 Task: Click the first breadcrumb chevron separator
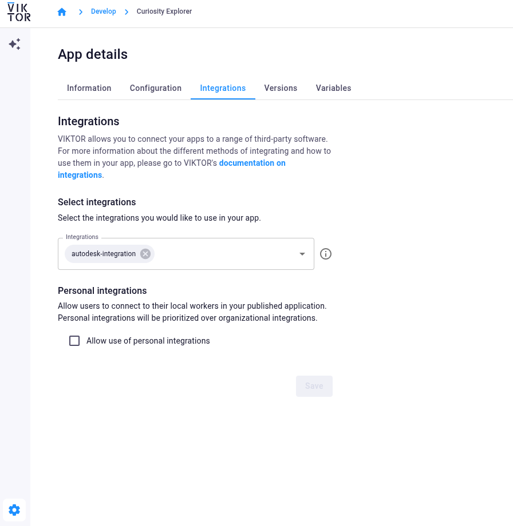[81, 12]
